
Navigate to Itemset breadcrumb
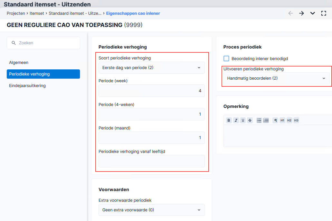[x=37, y=13]
